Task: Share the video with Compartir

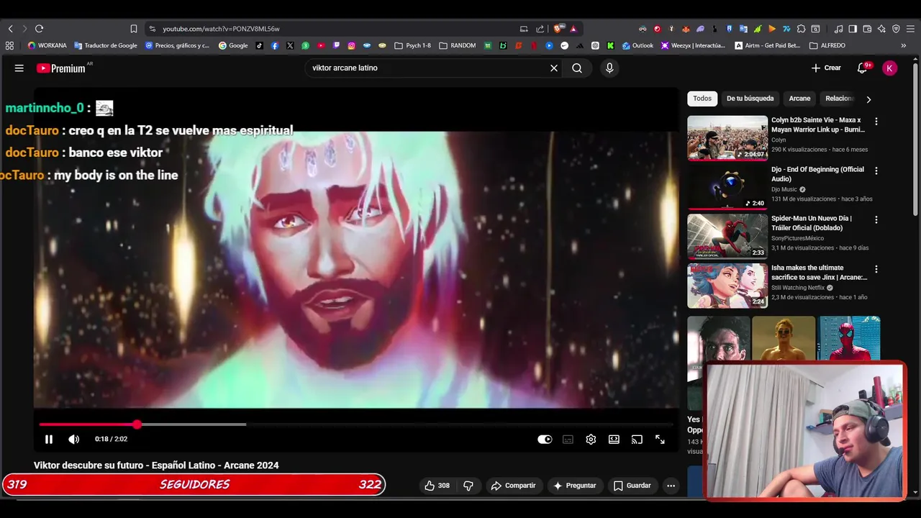Action: [x=513, y=486]
